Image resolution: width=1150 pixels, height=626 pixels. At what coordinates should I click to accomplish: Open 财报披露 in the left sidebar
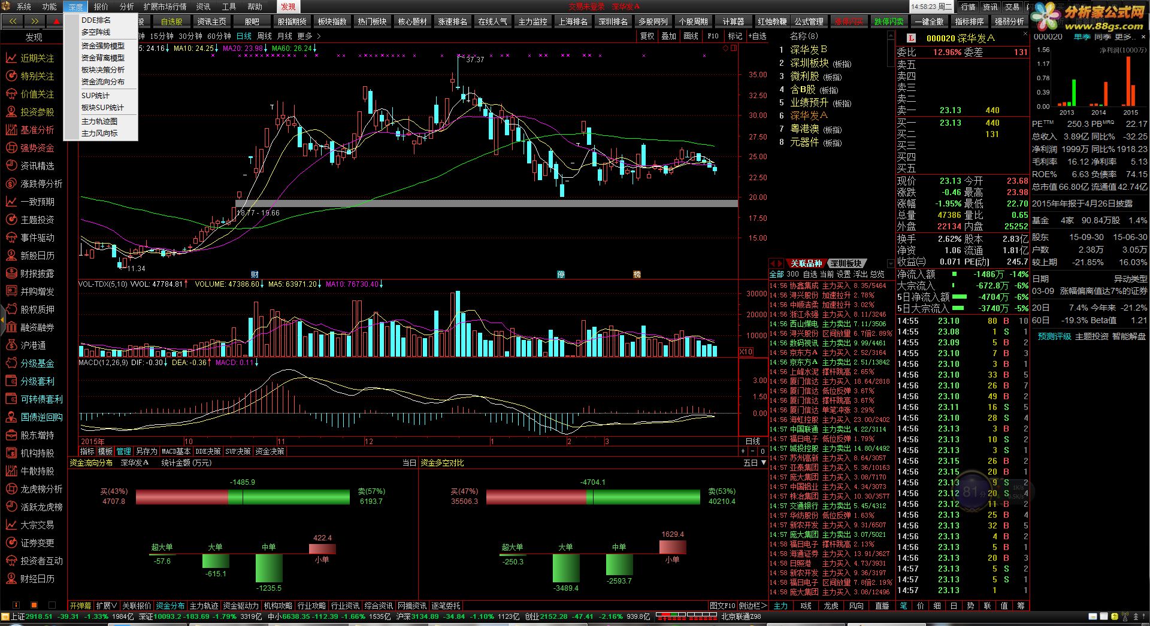37,274
